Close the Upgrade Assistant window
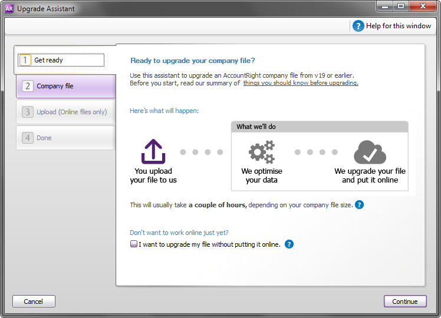 point(422,6)
